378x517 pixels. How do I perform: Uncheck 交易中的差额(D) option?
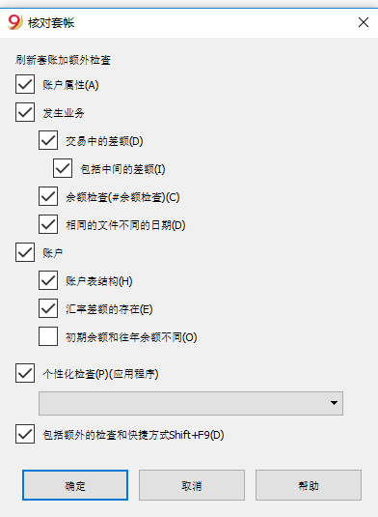pyautogui.click(x=48, y=140)
